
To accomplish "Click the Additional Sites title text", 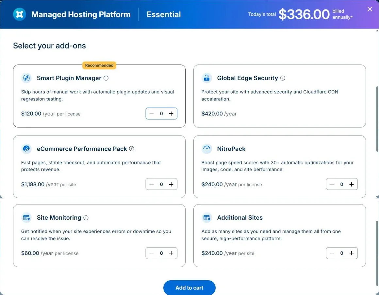I will coord(240,217).
